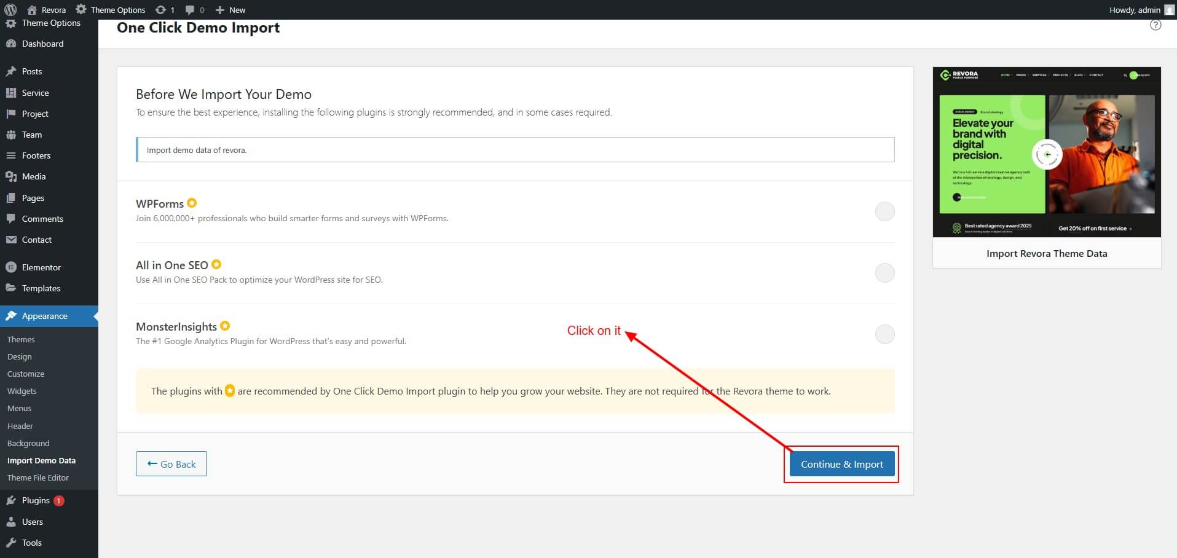Click the Footers icon in the sidebar

[x=10, y=155]
